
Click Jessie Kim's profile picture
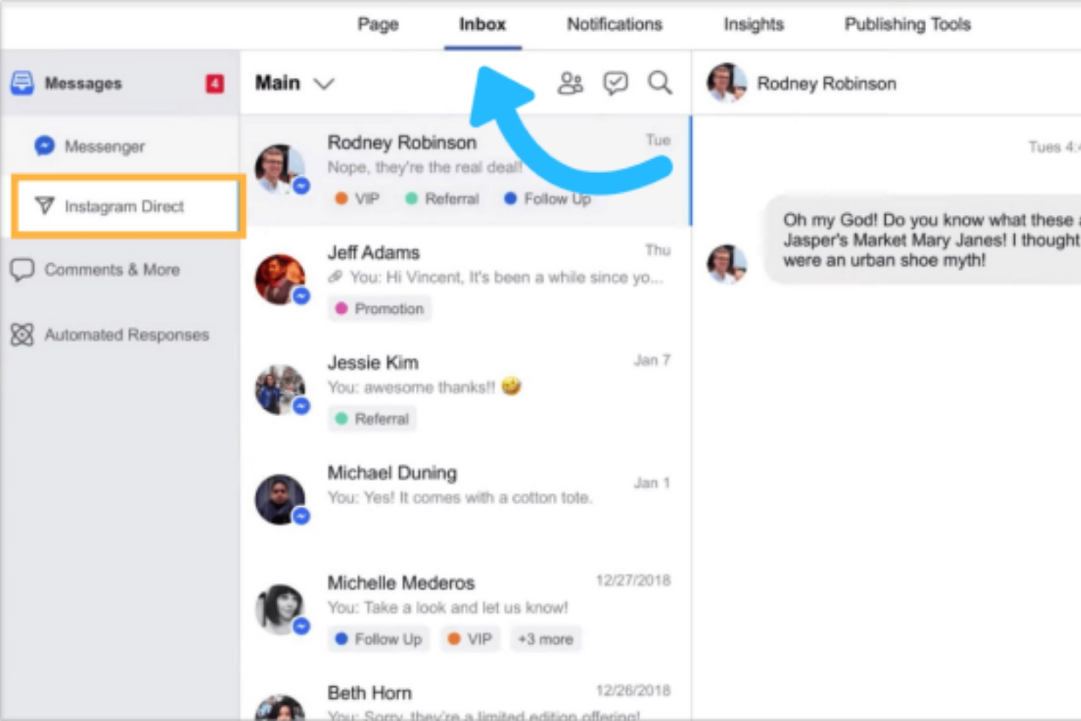pyautogui.click(x=280, y=389)
